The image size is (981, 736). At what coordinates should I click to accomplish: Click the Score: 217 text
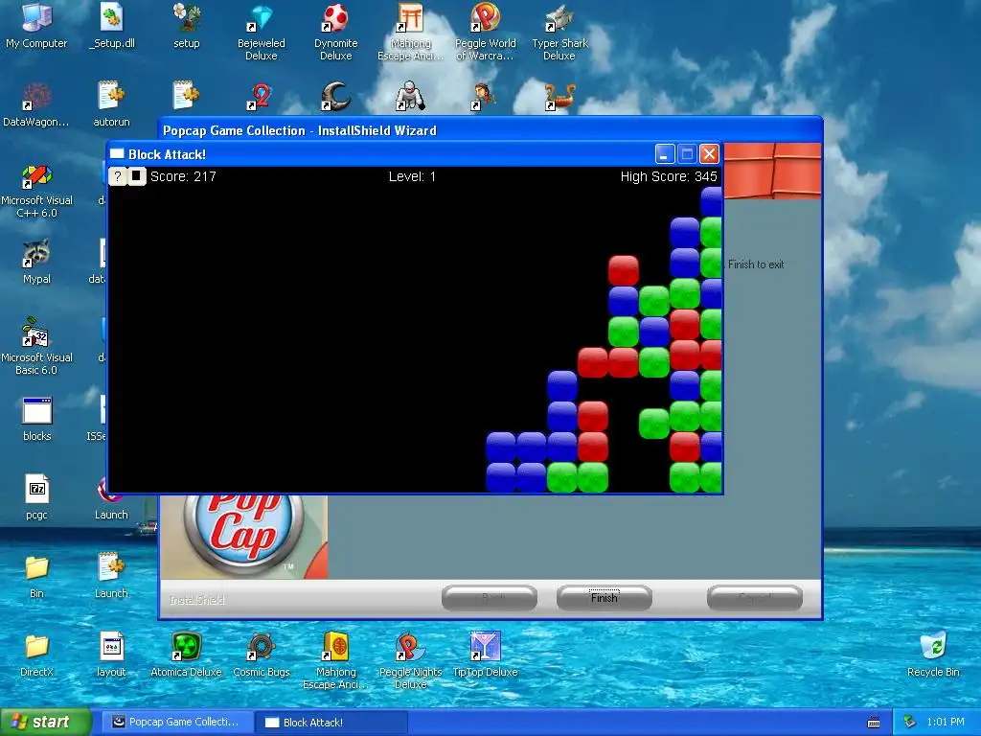183,176
